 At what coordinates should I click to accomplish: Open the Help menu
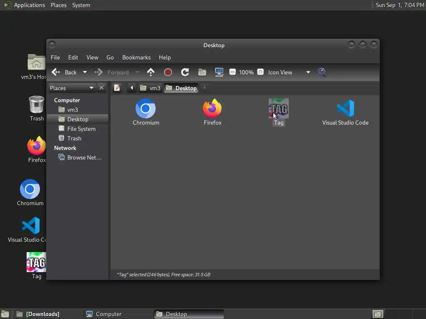pos(165,57)
